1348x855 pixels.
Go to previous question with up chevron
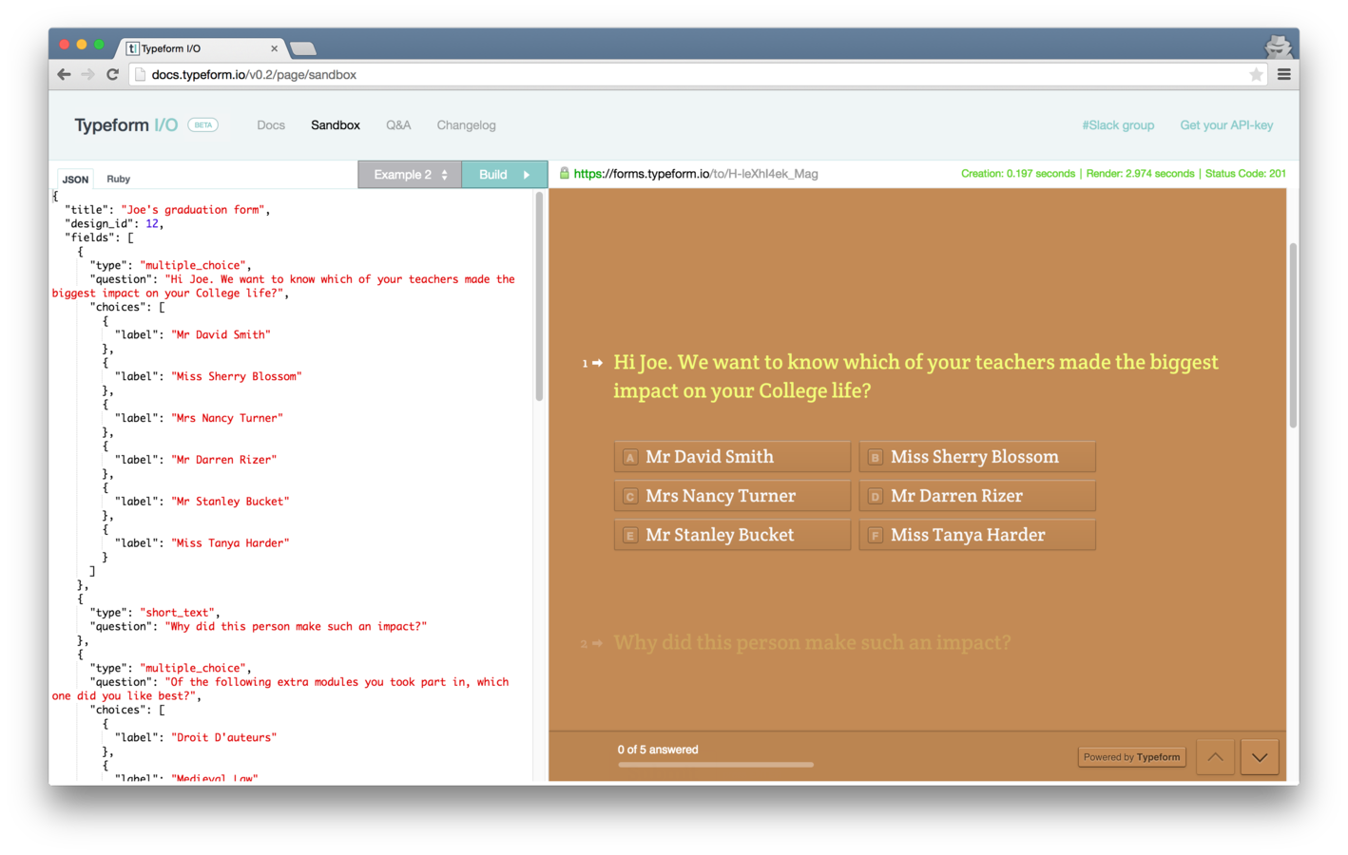[1215, 757]
